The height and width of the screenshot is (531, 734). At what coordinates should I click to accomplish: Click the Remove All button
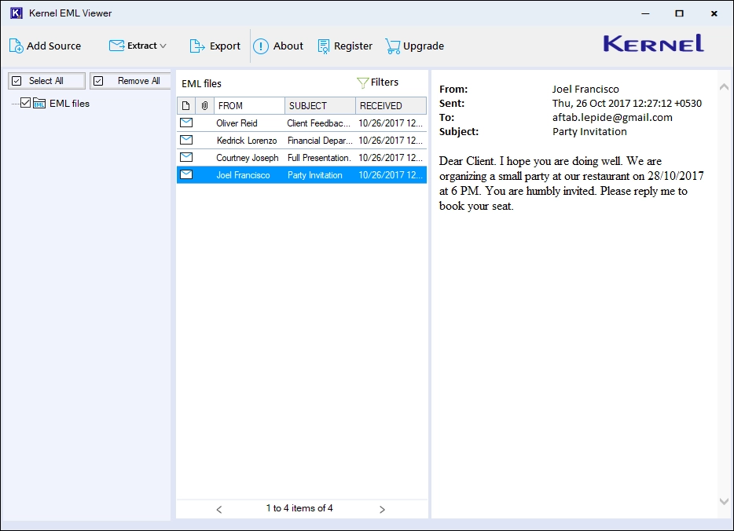130,80
